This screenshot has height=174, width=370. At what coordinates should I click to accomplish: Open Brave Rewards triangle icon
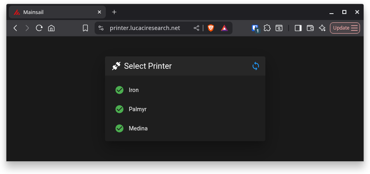[224, 28]
